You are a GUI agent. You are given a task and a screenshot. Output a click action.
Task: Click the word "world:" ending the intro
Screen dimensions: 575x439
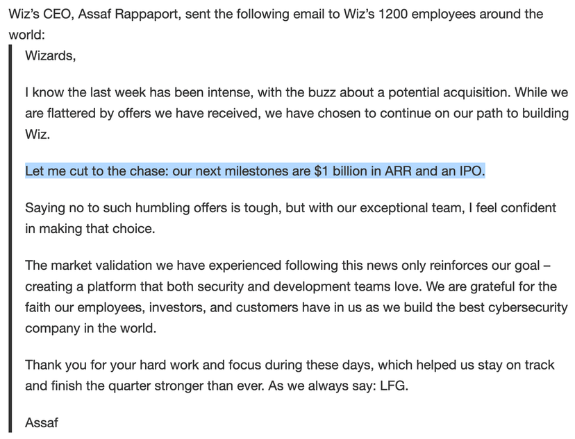(x=26, y=33)
